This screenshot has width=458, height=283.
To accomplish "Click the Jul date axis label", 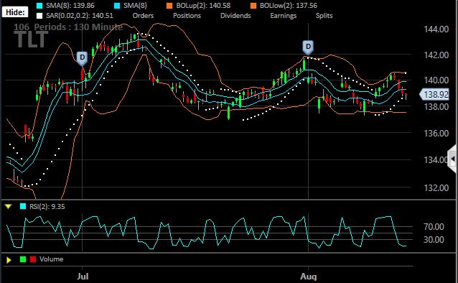I will point(83,277).
